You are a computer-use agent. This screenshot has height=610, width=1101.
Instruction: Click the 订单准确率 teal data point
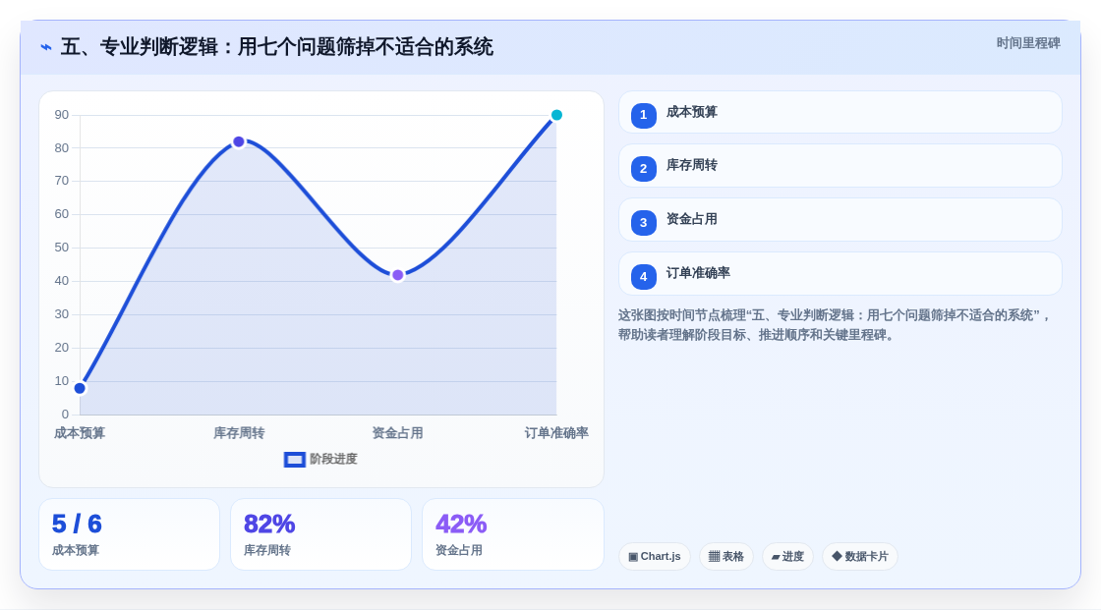[556, 115]
